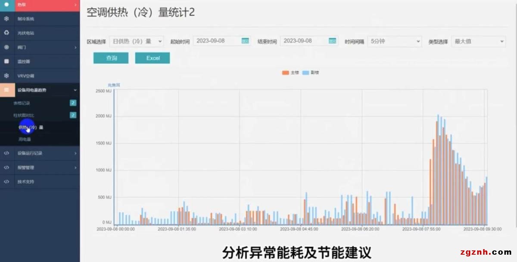Open the 起始时间 calendar picker icon
517x262 pixels.
tap(245, 41)
